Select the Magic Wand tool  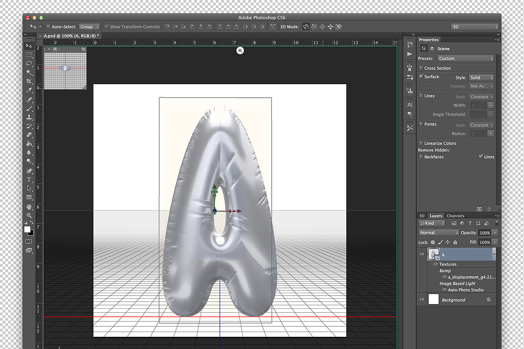29,72
